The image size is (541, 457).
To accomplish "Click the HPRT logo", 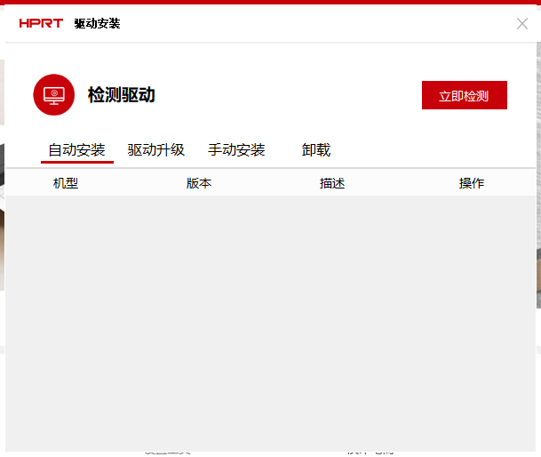I will [41, 23].
